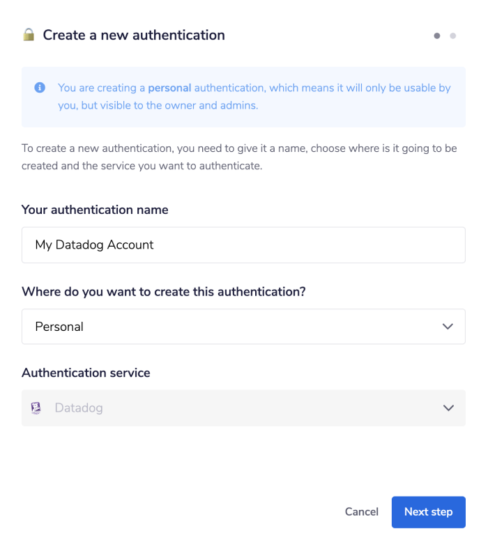The height and width of the screenshot is (551, 488).
Task: Click the chevron on the Personal dropdown
Action: [448, 327]
